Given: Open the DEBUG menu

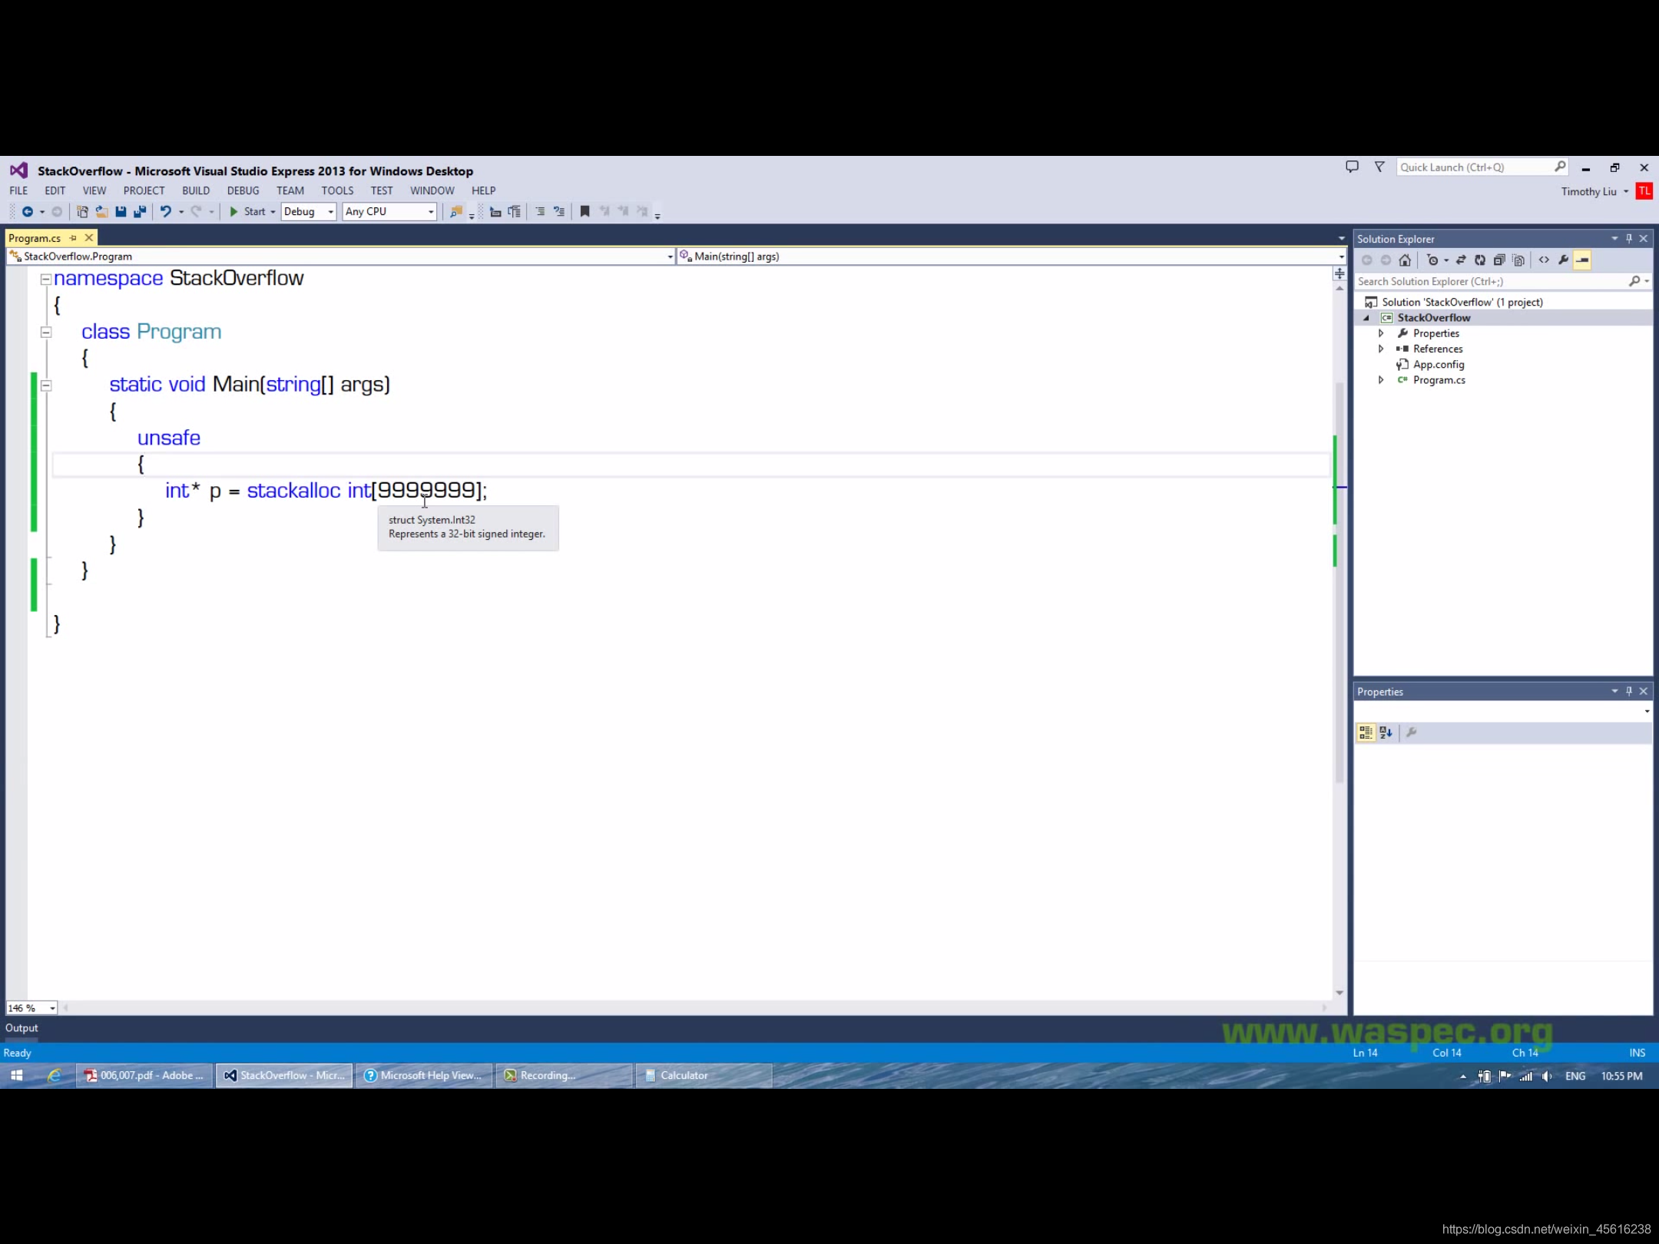Looking at the screenshot, I should point(243,190).
